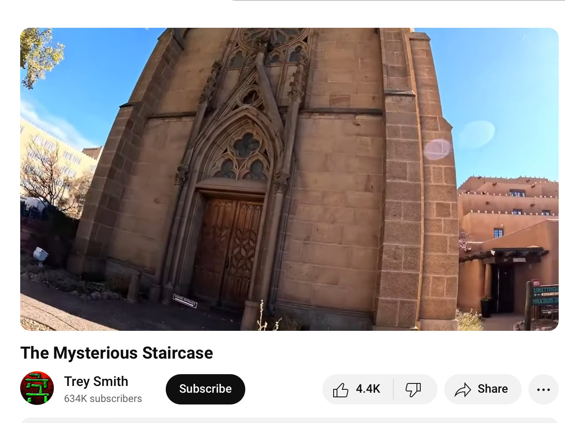Click the 4.4K like count
The width and height of the screenshot is (565, 423).
(368, 389)
